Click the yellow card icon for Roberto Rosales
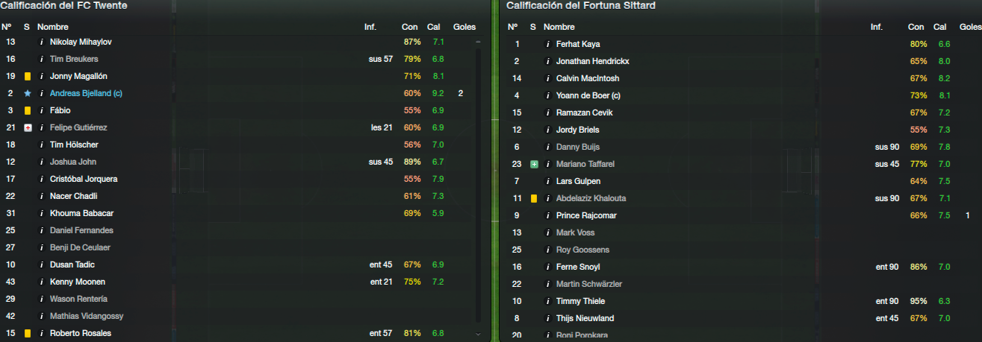The width and height of the screenshot is (982, 342). [x=28, y=333]
